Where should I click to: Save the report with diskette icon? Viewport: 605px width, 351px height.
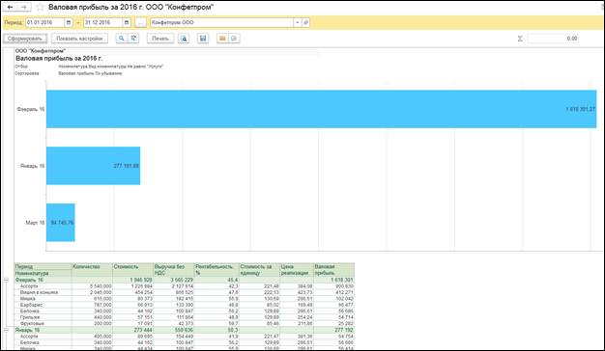coord(203,39)
